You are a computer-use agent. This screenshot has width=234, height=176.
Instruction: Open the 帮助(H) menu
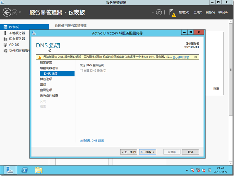coord(223,13)
